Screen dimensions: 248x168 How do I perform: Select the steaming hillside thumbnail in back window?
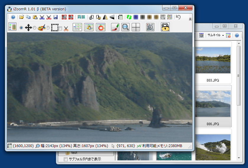(213, 147)
